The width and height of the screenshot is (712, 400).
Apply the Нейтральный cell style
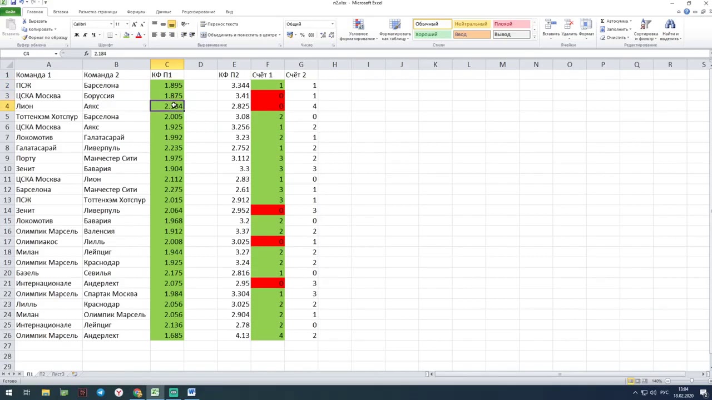click(x=472, y=24)
